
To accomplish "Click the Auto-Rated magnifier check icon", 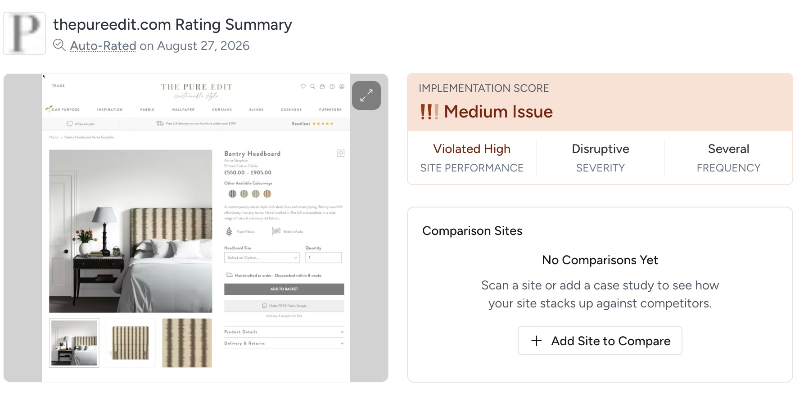I will pos(59,45).
